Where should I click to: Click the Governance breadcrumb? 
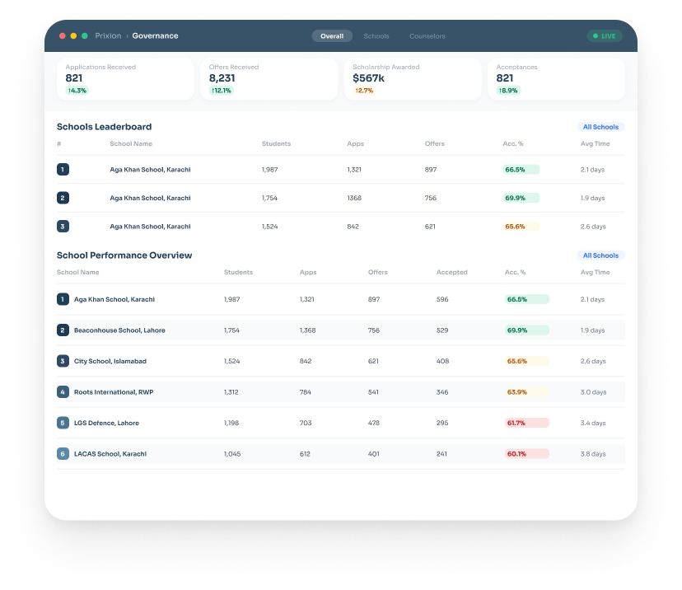click(156, 35)
